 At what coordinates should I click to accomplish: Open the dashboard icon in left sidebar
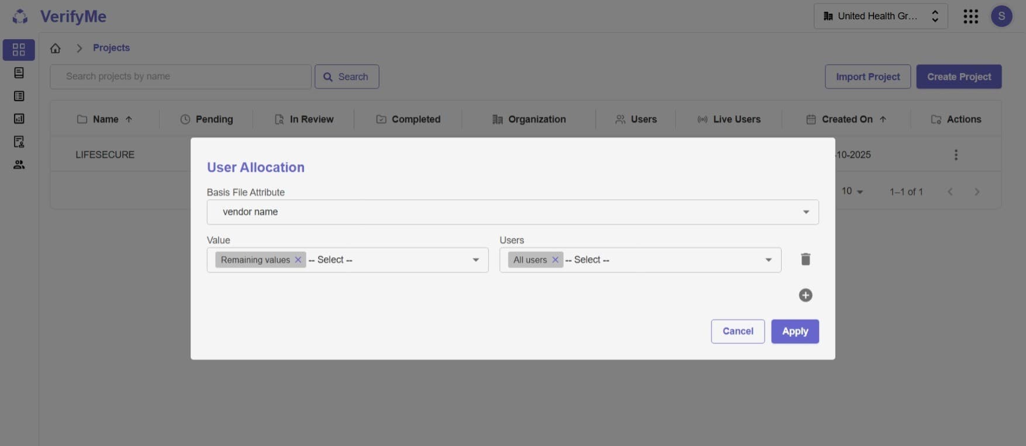pyautogui.click(x=19, y=50)
